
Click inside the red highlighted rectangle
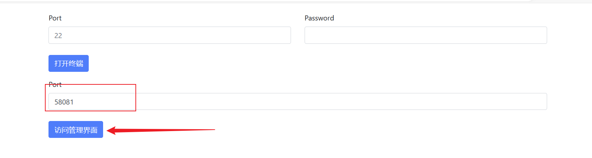tap(91, 98)
